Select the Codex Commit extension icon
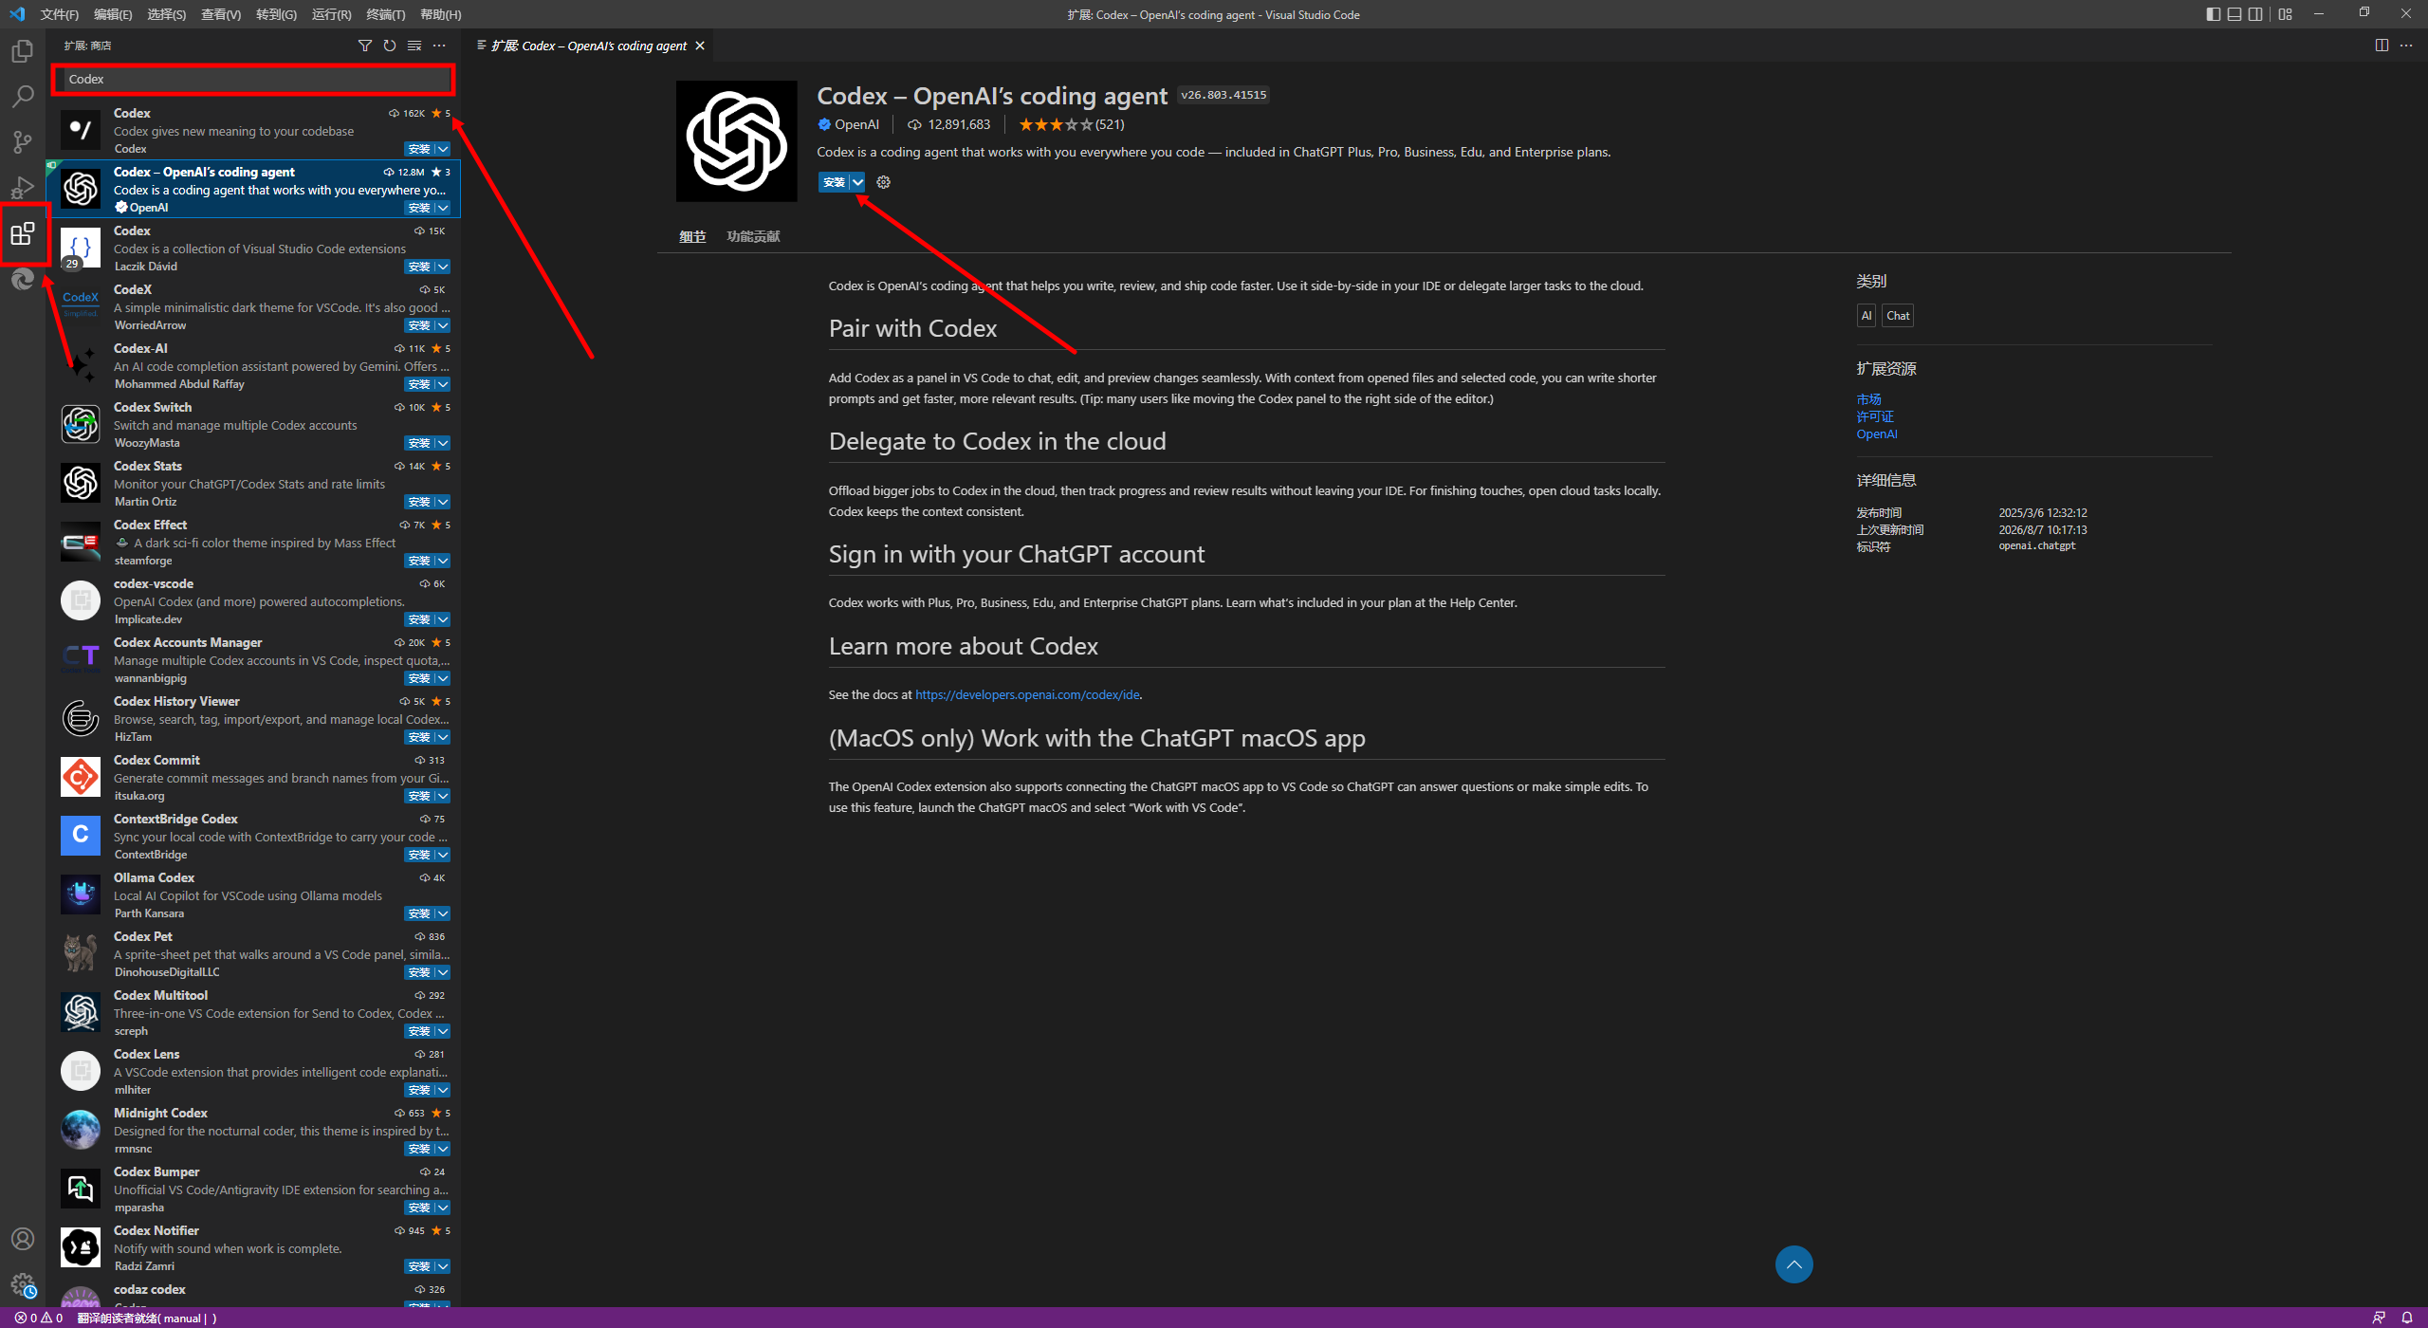Viewport: 2428px width, 1328px height. click(81, 777)
